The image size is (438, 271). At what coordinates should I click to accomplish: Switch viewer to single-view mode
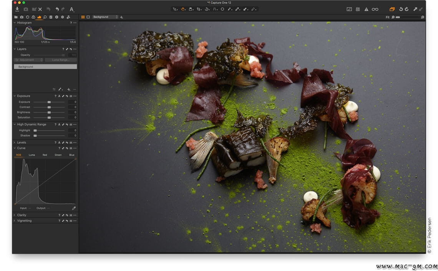click(x=88, y=17)
